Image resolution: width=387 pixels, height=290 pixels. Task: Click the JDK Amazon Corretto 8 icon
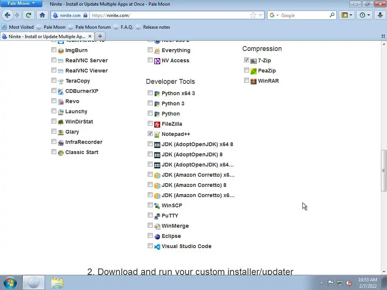pyautogui.click(x=157, y=185)
